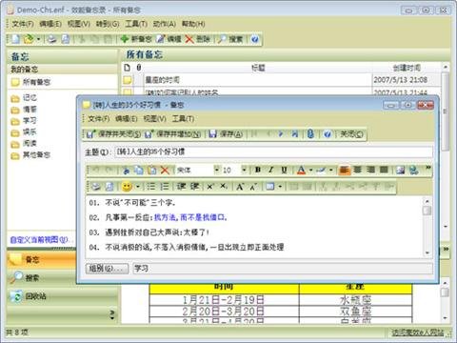Click the help icon in memo window toolbar

pos(328,134)
